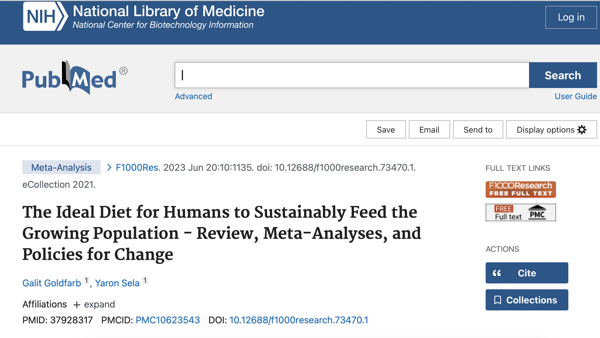Click author Galit Goldfarb link
Viewport: 600px width, 338px height.
52,283
